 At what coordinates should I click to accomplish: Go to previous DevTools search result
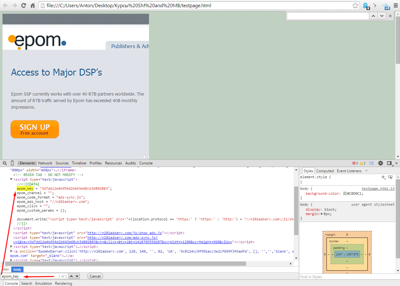coord(72,276)
